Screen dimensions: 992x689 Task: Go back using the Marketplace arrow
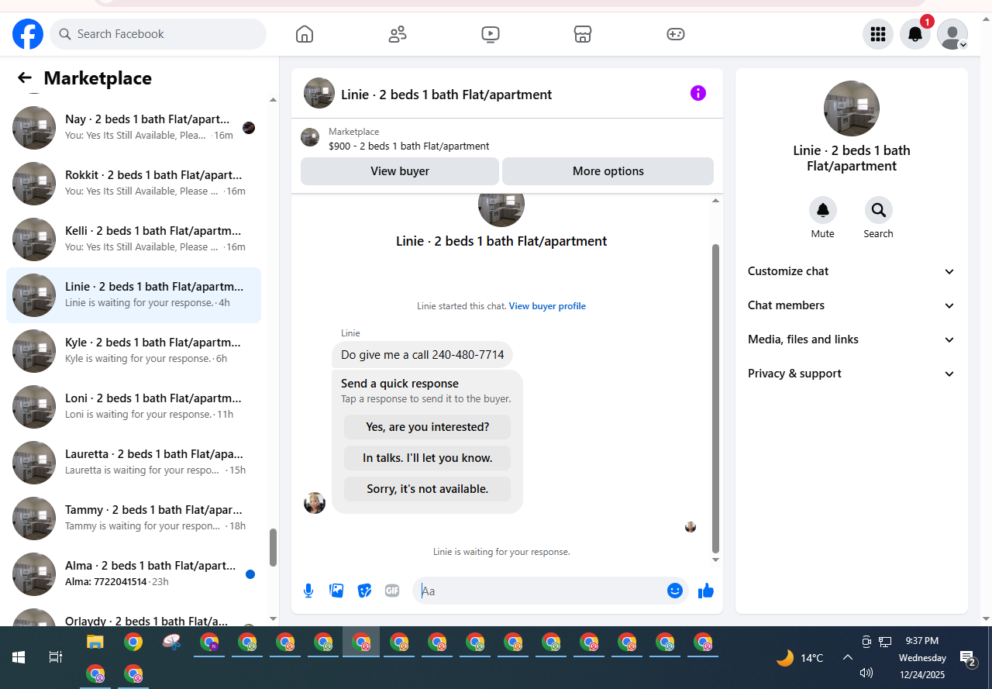25,78
